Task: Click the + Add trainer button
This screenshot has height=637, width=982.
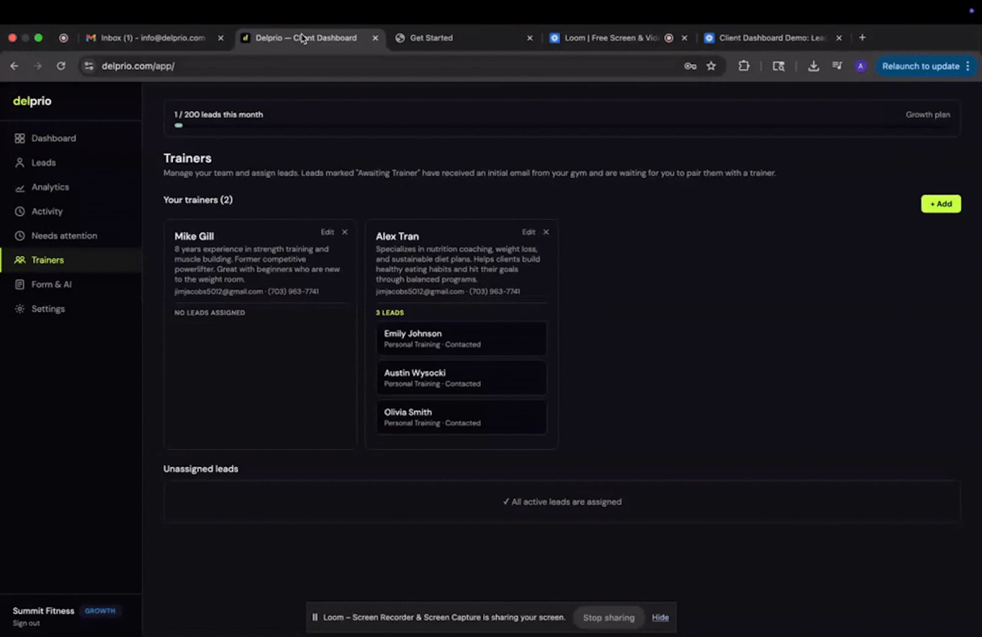Action: pyautogui.click(x=941, y=204)
